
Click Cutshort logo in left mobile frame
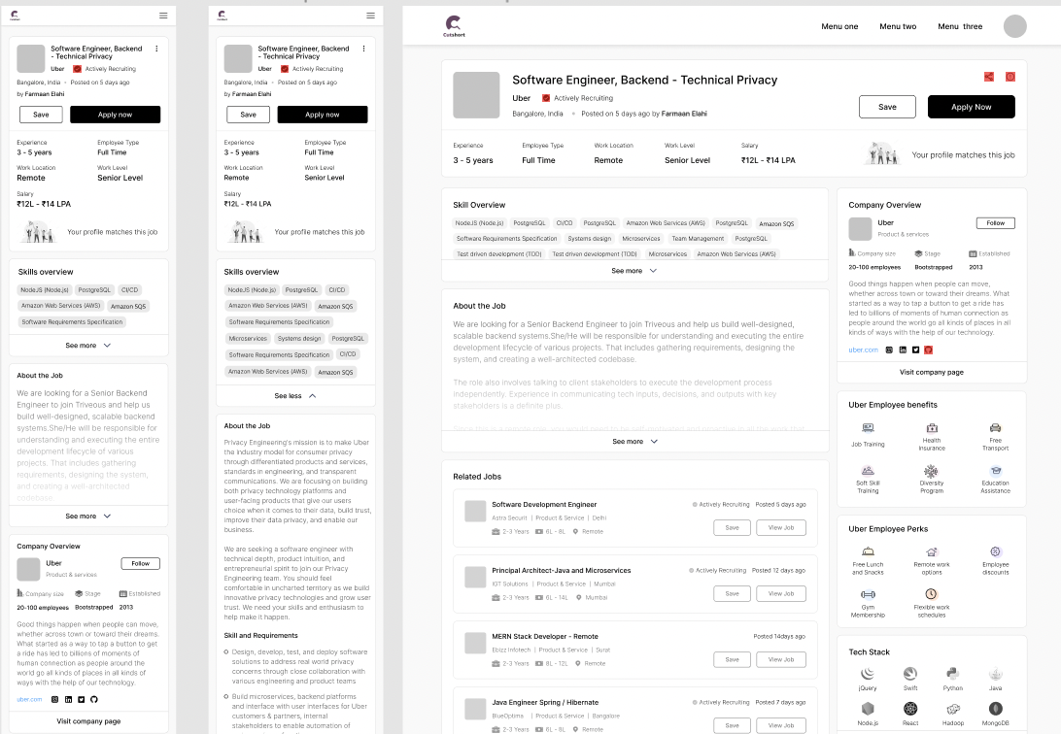click(x=15, y=16)
